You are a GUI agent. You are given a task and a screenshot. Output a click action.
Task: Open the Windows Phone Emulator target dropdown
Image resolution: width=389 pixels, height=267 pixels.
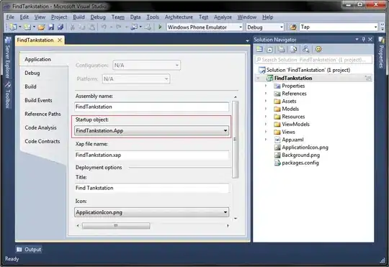(205, 27)
